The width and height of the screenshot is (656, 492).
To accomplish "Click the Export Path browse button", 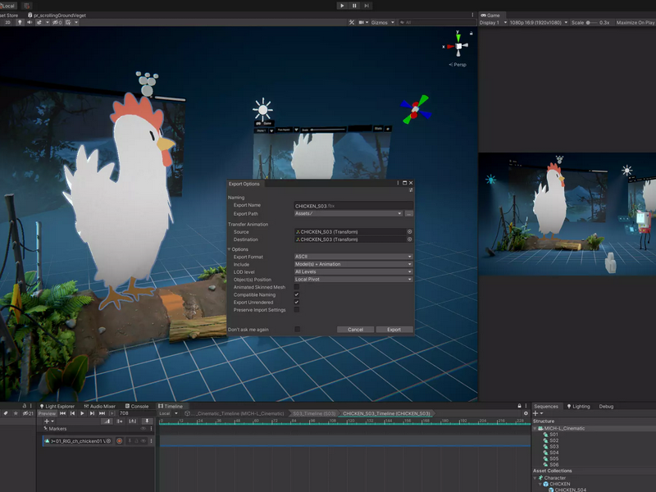I will point(408,213).
